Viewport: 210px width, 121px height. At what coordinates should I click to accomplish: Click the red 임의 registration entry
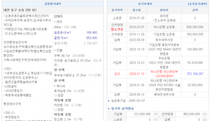[x=117, y=74]
